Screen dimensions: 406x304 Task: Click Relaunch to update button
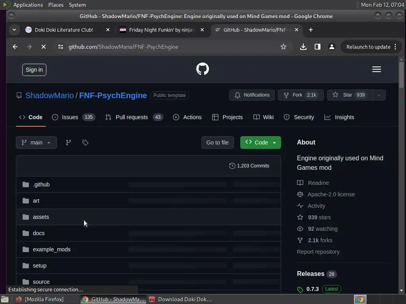tap(368, 47)
